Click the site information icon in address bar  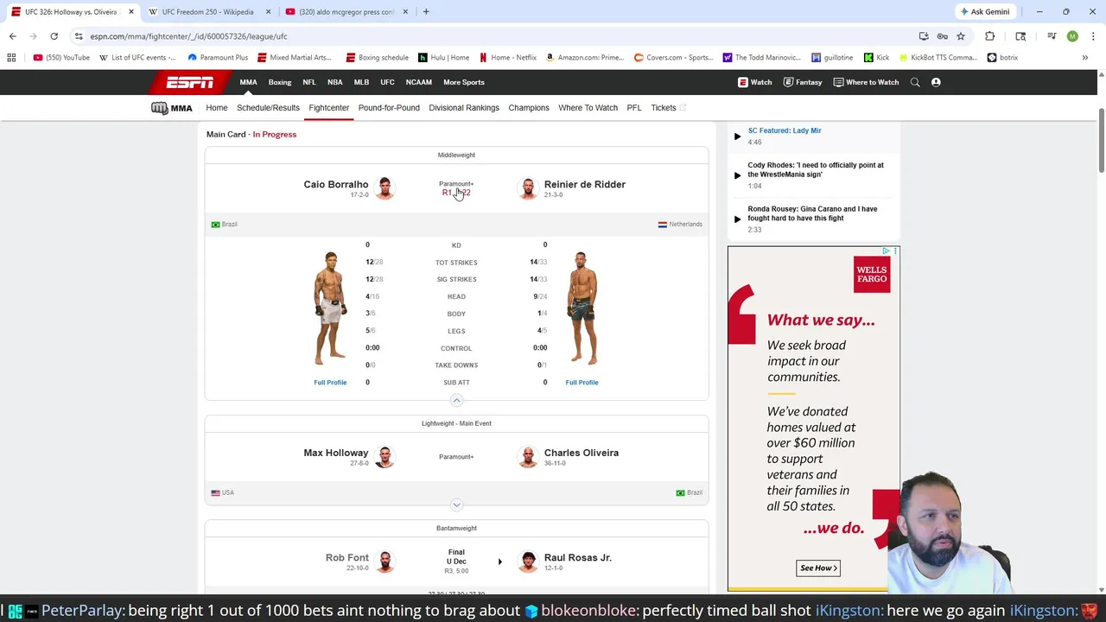(79, 36)
